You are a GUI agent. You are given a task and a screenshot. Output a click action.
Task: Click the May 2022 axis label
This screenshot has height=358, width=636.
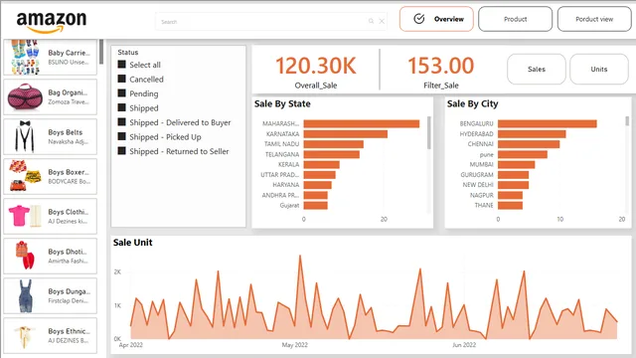(295, 345)
